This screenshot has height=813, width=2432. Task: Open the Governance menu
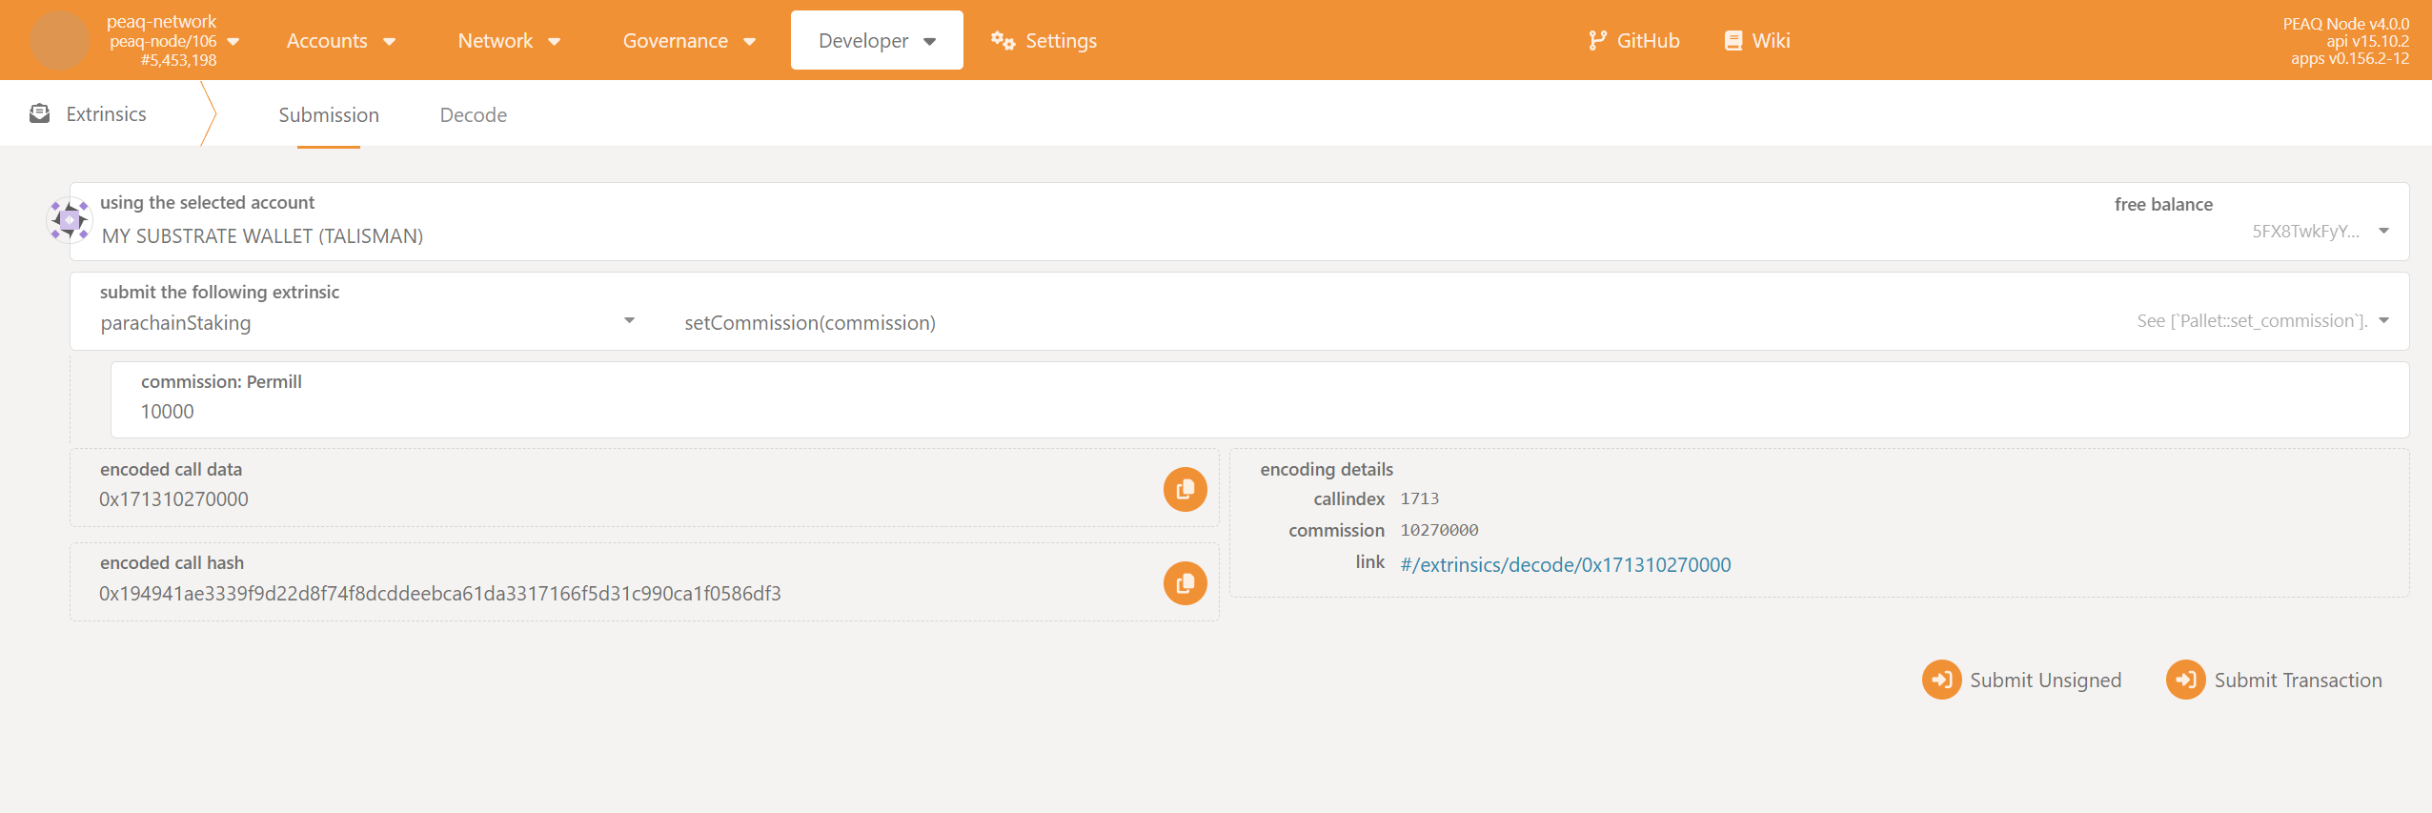(689, 40)
